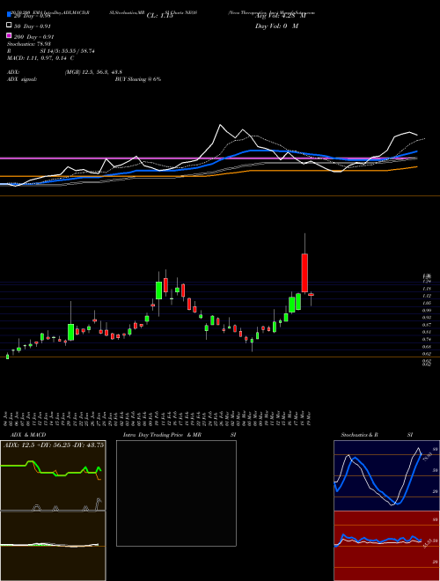The image size is (440, 581).
Task: Click the 'Intra Day Trading Price & MR' title
Action: coord(162,435)
